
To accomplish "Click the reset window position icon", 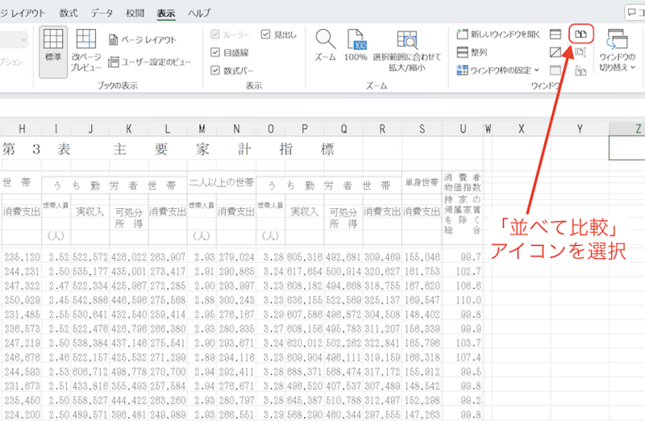I will tap(580, 71).
